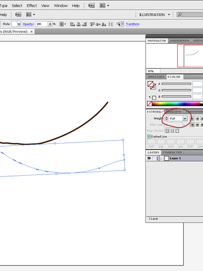Apply Horizontal Align Right

tap(84, 24)
